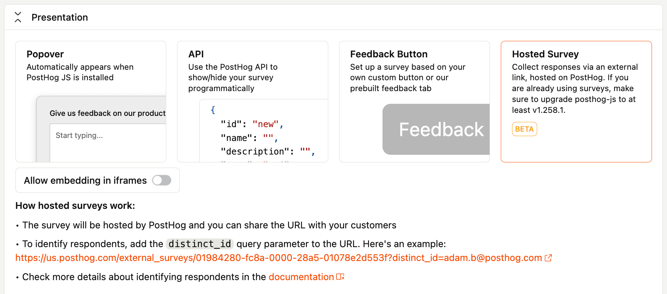Click text 'The survey will be hosted by PostHog'
The width and height of the screenshot is (667, 294).
coord(104,225)
